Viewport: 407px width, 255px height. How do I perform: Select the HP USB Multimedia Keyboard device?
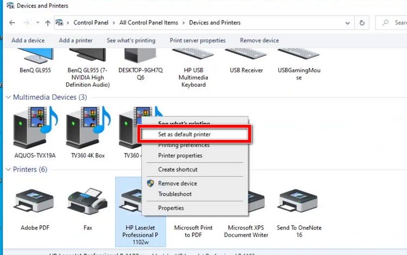point(193,68)
